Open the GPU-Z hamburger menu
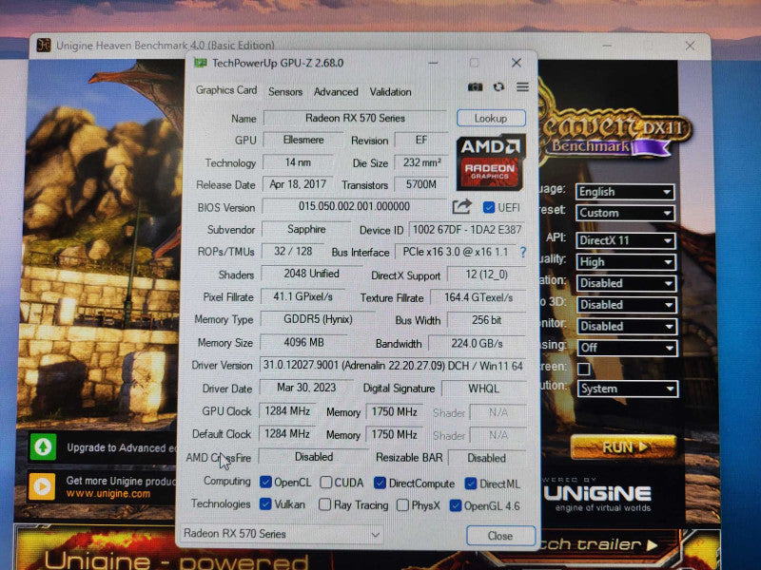 pyautogui.click(x=522, y=86)
